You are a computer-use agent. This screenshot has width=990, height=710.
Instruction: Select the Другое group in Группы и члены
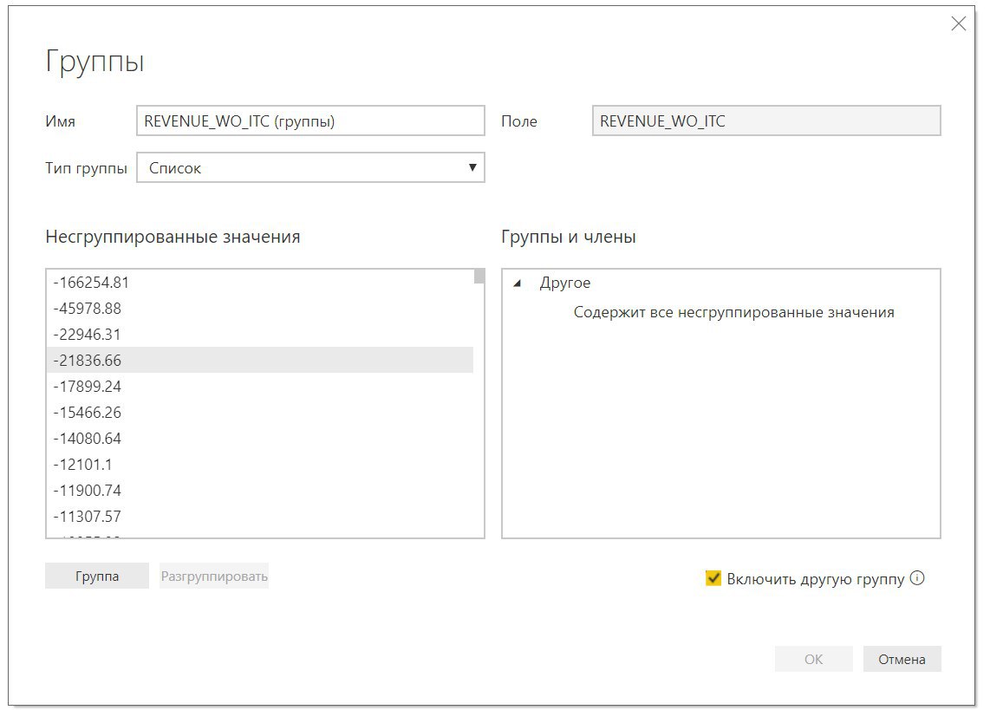coord(565,283)
